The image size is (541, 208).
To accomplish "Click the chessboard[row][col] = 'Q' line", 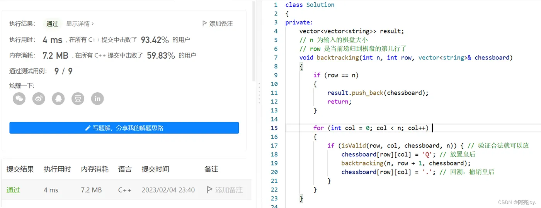I will point(408,154).
